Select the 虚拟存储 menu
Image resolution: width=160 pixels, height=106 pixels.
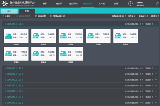coord(88,3)
